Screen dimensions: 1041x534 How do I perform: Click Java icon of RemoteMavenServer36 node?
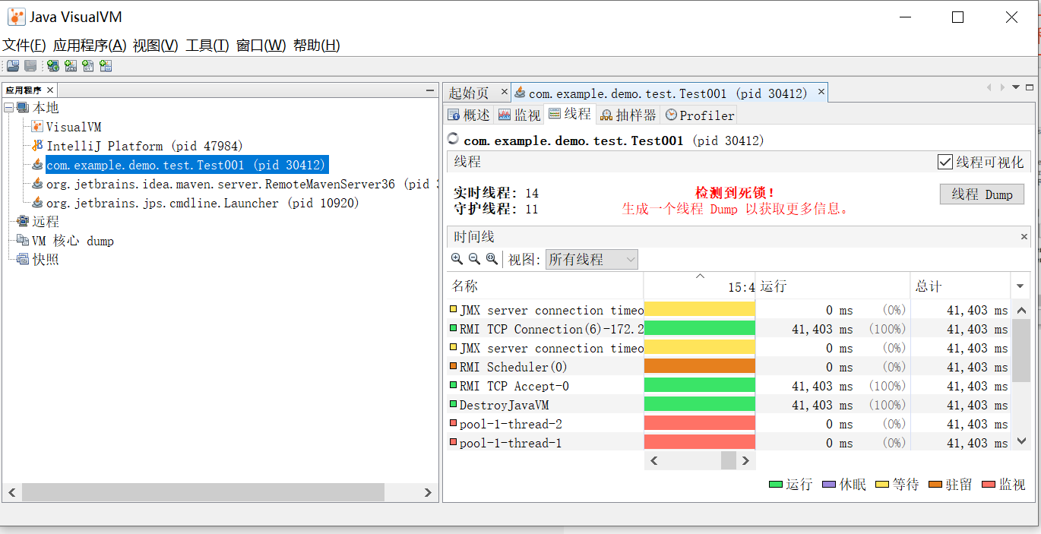click(37, 184)
